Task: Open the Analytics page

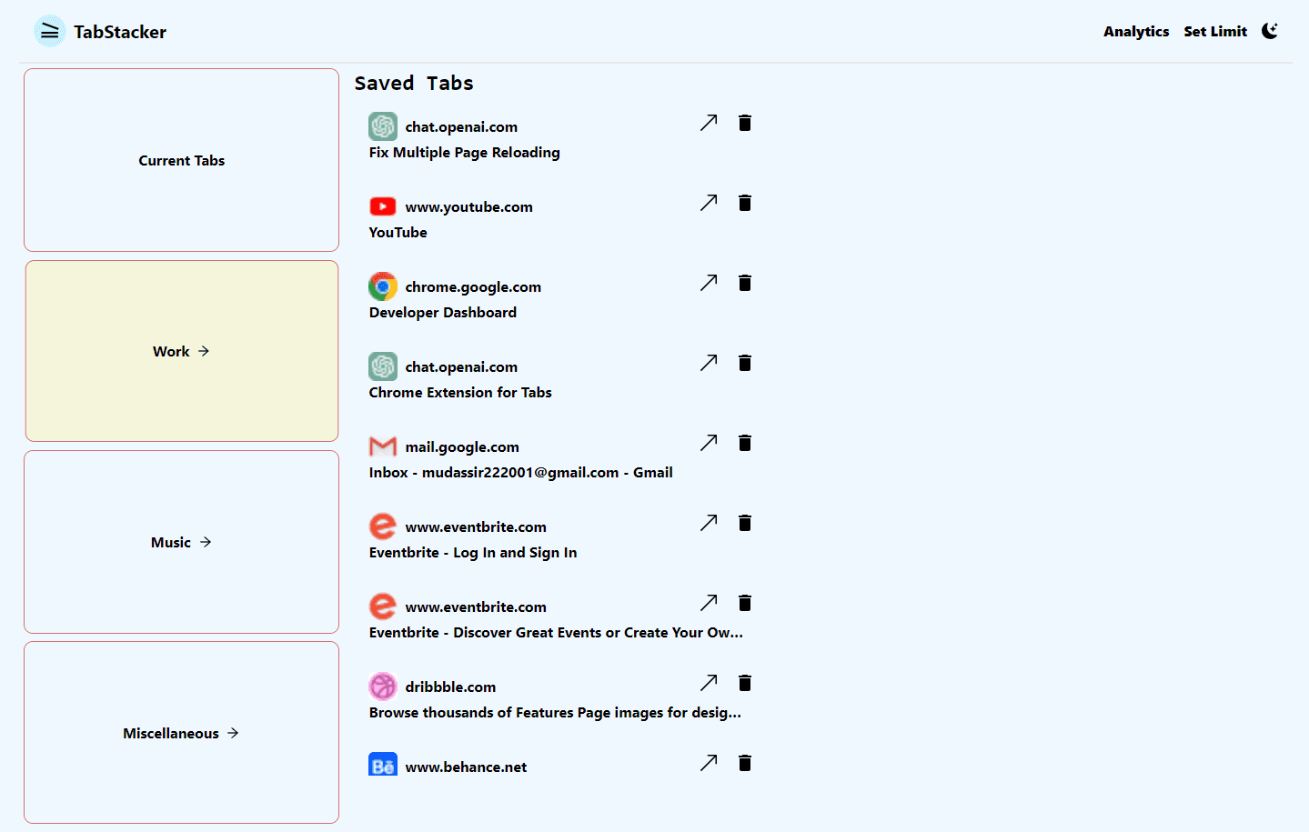Action: (1136, 32)
